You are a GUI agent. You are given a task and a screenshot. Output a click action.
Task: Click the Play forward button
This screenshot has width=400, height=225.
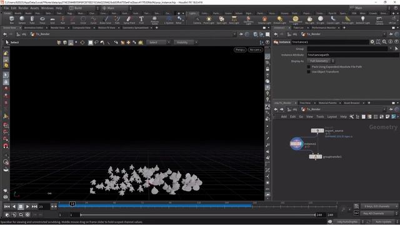(27, 206)
